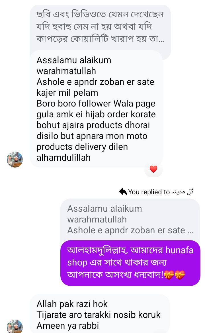Tap the "Boro boro follower Wala page" line
This screenshot has width=205, height=333.
(96, 103)
